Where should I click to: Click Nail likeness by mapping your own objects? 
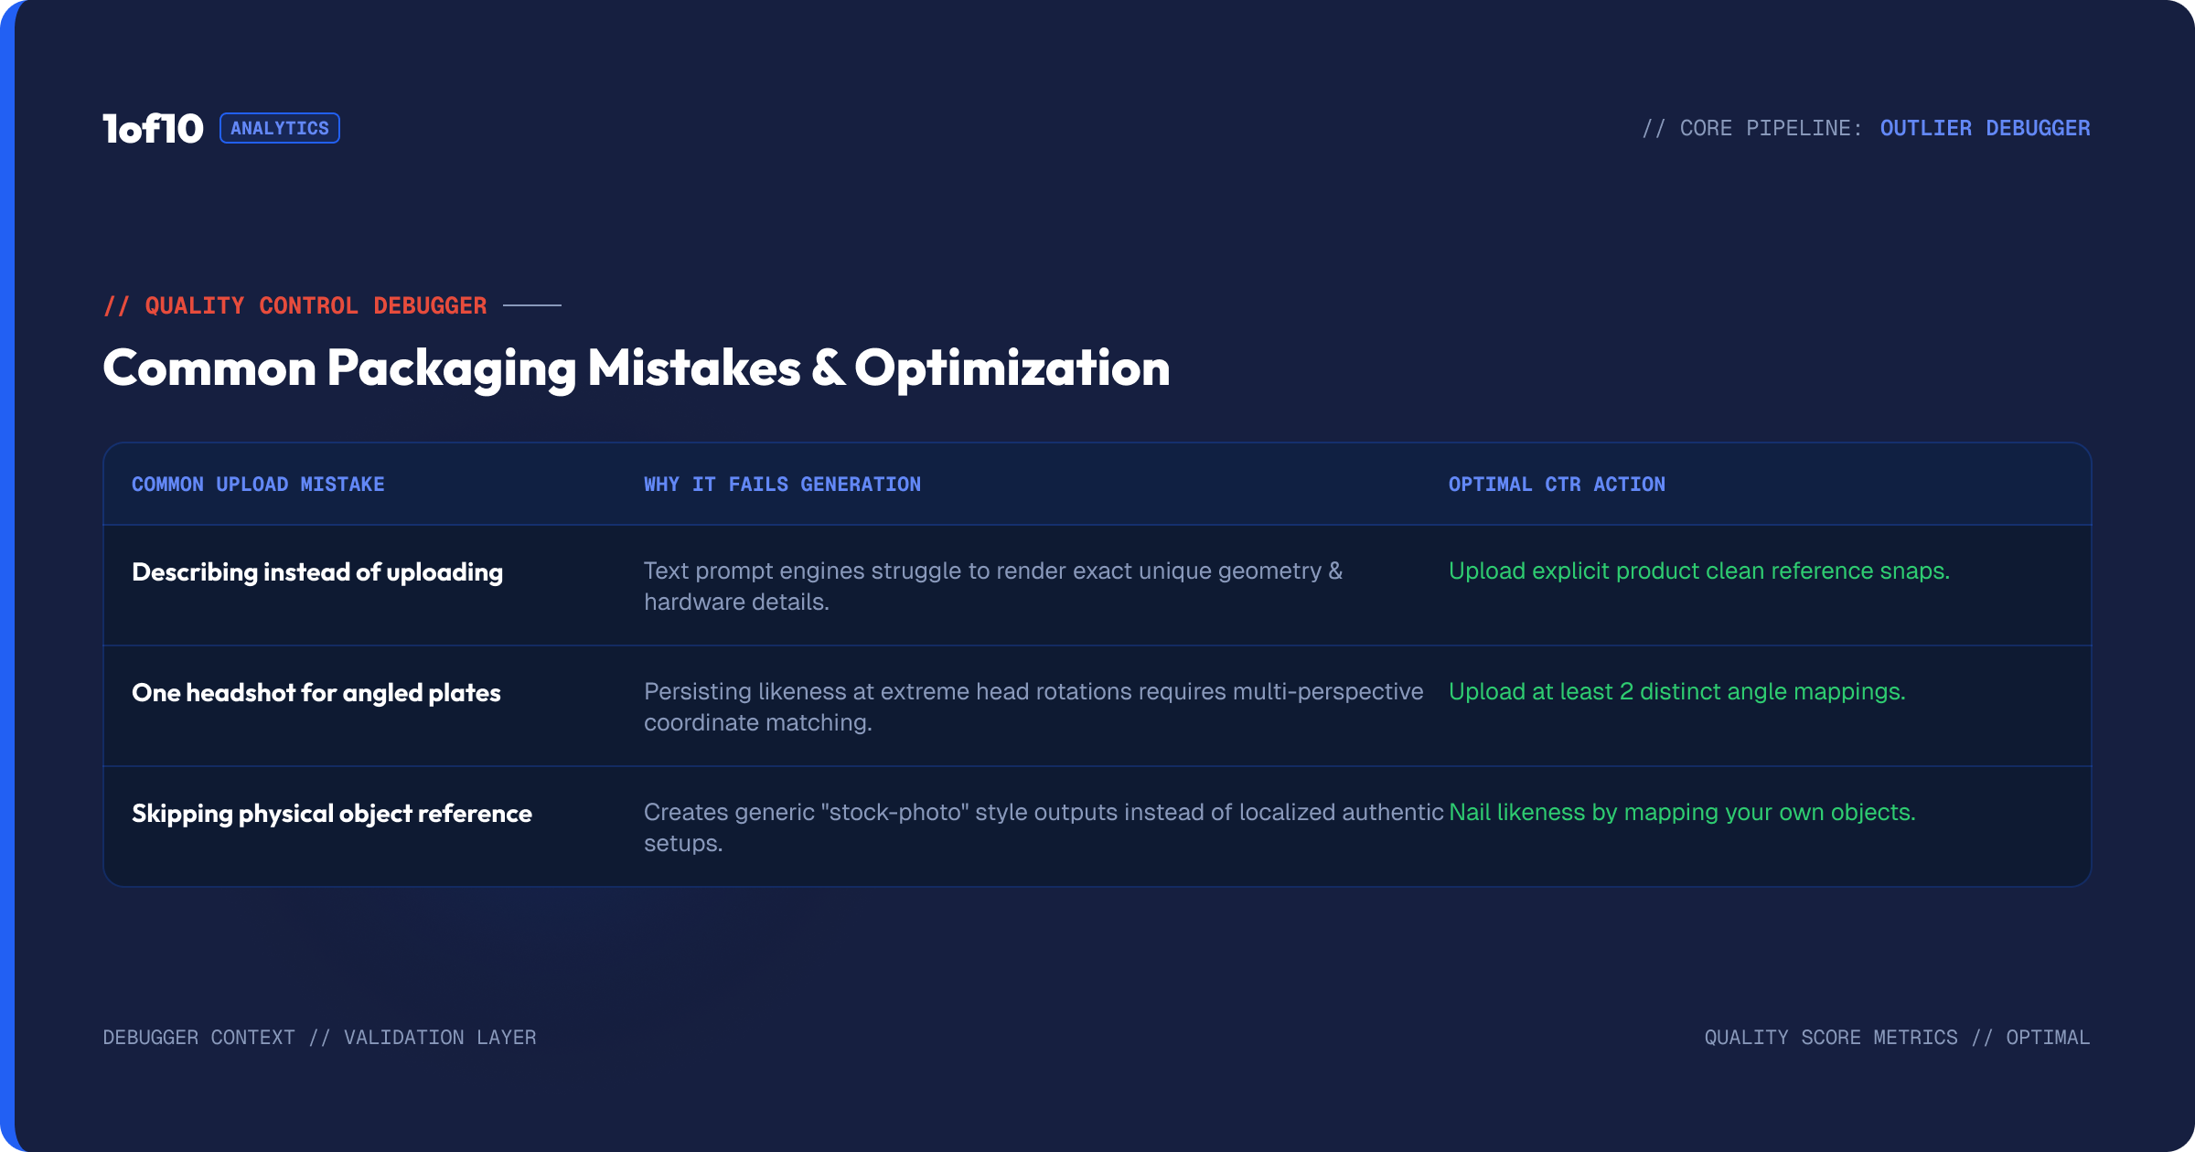1683,813
